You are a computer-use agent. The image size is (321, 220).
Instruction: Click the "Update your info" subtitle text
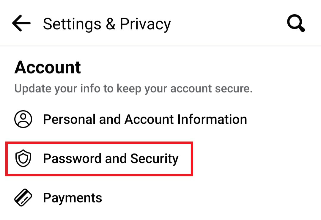(x=133, y=89)
